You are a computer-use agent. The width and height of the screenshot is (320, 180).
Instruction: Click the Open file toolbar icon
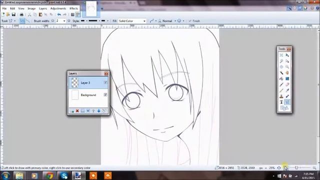8,14
